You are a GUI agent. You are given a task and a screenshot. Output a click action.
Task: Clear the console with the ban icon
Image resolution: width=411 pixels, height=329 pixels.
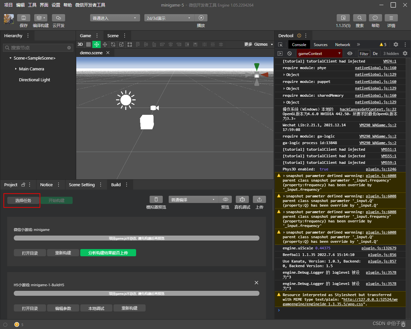(x=289, y=53)
